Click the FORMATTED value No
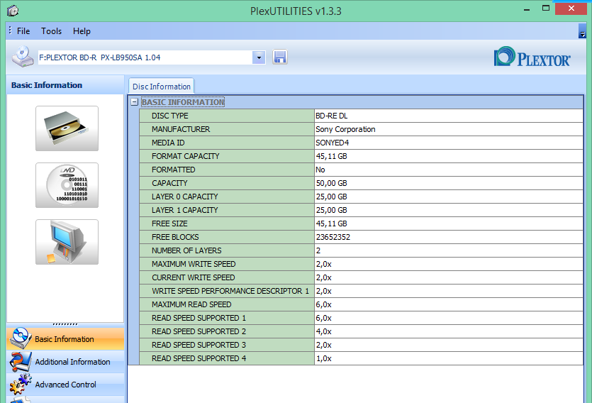The width and height of the screenshot is (592, 403). click(x=320, y=170)
